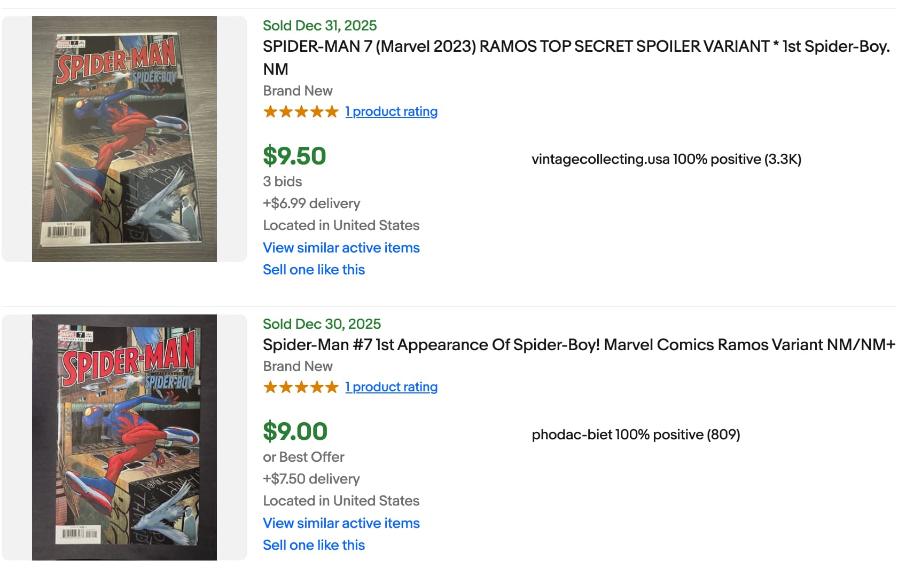
Task: Click the $9.50 sold price
Action: click(294, 156)
